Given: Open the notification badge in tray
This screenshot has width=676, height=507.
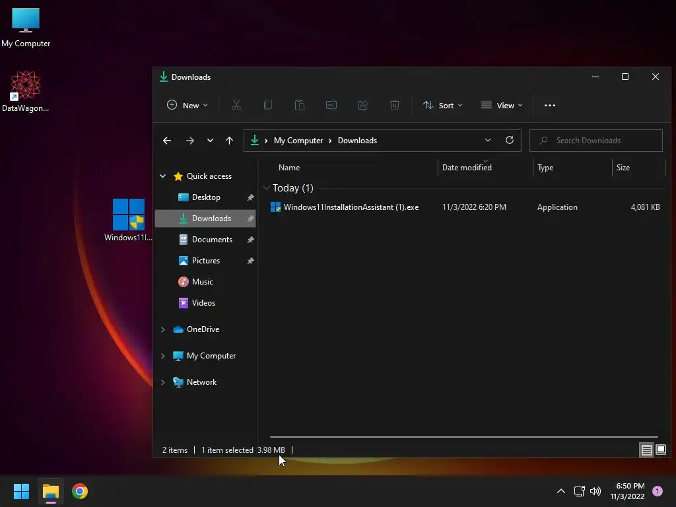Looking at the screenshot, I should coord(658,491).
